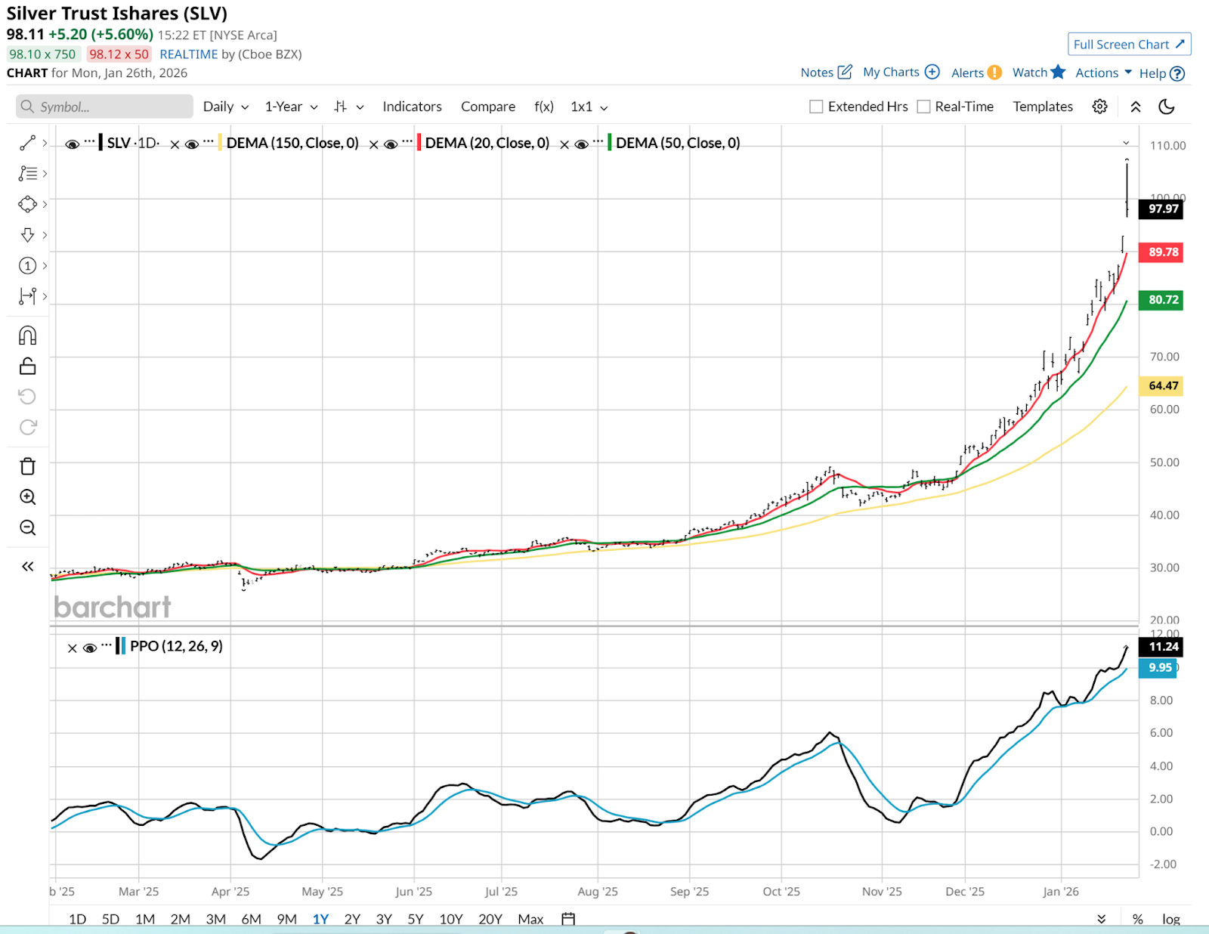Enable the Real-Time checkbox
The width and height of the screenshot is (1209, 934).
coord(923,107)
